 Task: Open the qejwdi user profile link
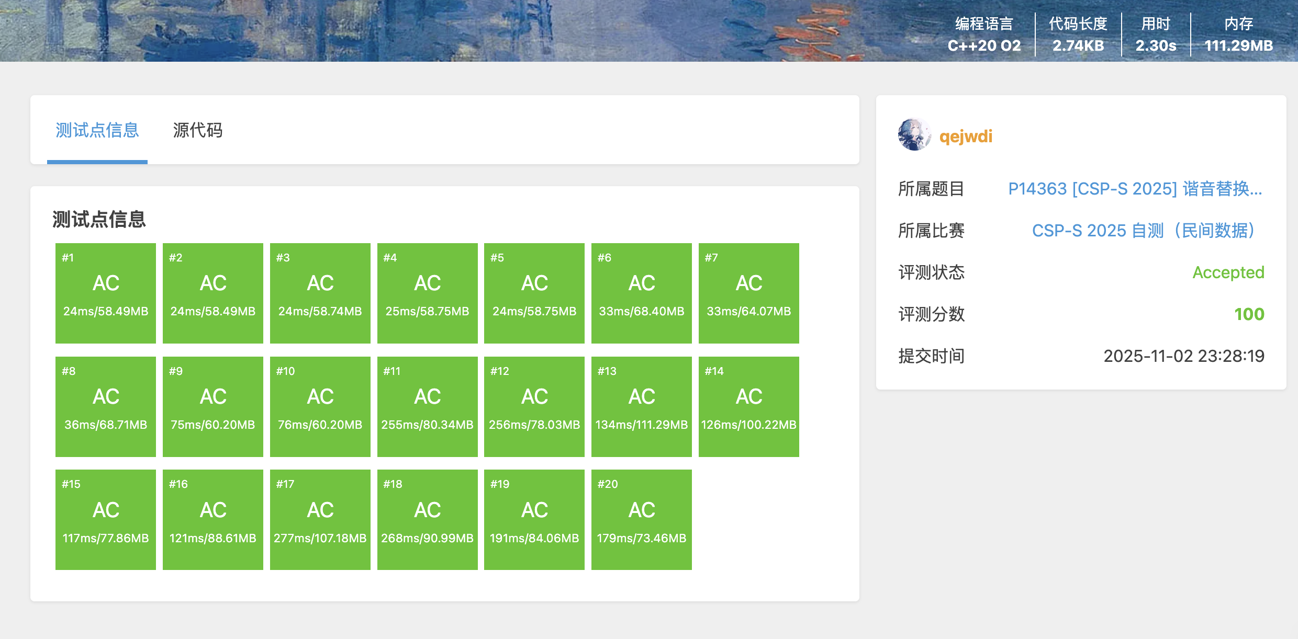[x=965, y=136]
